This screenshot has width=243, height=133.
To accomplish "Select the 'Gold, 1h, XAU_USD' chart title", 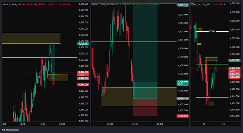I will click(x=201, y=5).
